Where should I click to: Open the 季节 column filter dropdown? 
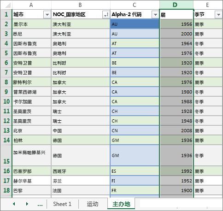pyautogui.click(x=218, y=15)
